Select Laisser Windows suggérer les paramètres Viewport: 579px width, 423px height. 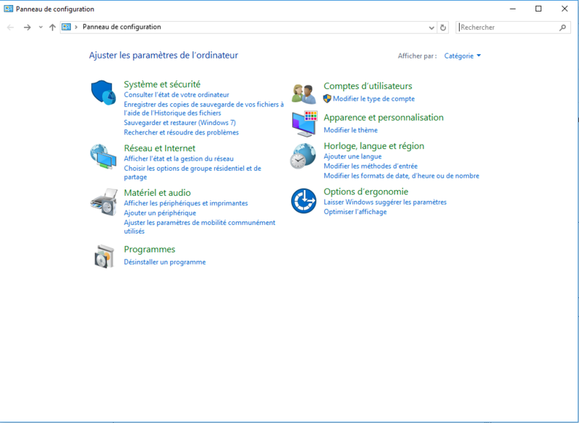pos(385,202)
